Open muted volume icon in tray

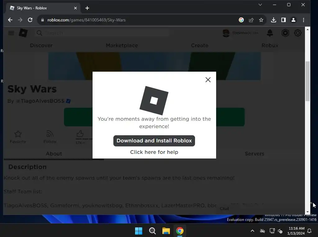(x=280, y=231)
